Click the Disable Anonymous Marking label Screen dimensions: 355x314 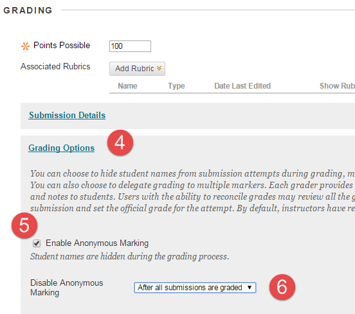pos(67,288)
